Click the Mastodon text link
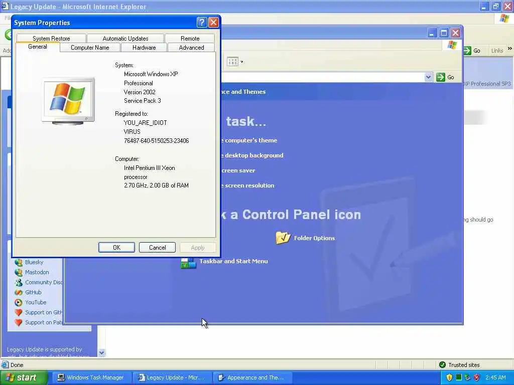Screen dimensions: 514x385 coord(37,272)
